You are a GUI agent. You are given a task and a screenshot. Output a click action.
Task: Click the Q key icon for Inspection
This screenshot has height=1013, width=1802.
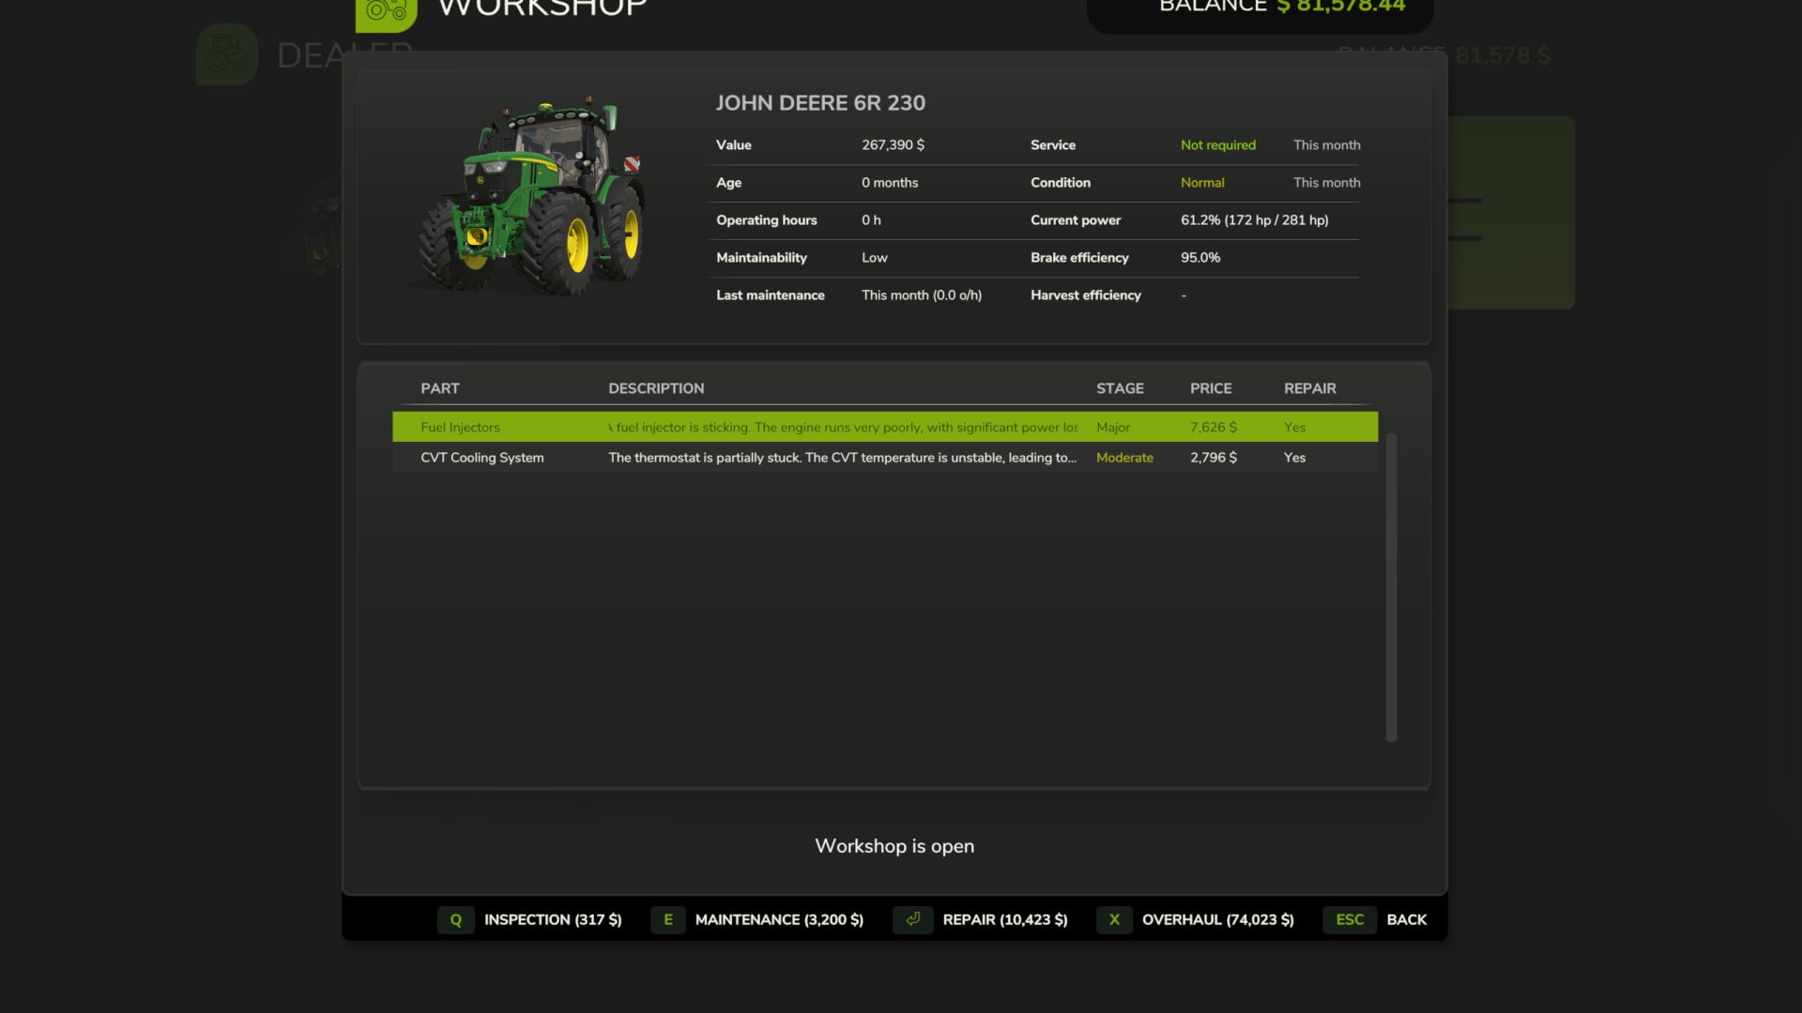point(455,920)
